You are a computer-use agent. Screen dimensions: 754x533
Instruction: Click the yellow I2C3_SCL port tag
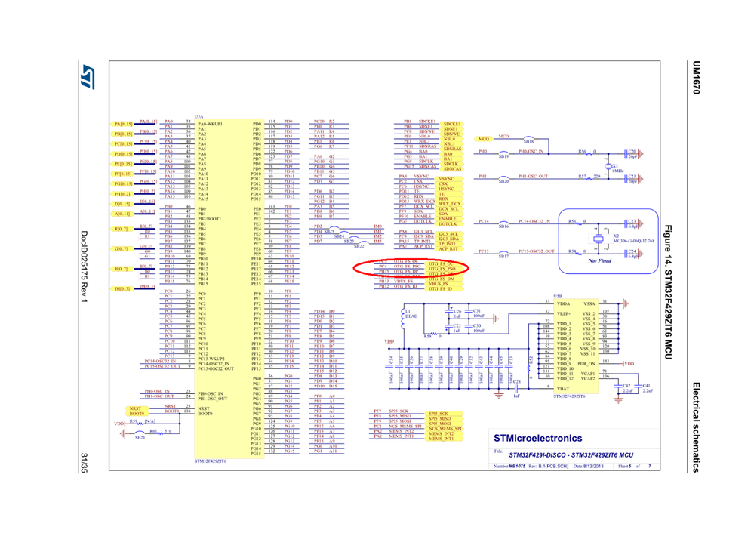449,234
